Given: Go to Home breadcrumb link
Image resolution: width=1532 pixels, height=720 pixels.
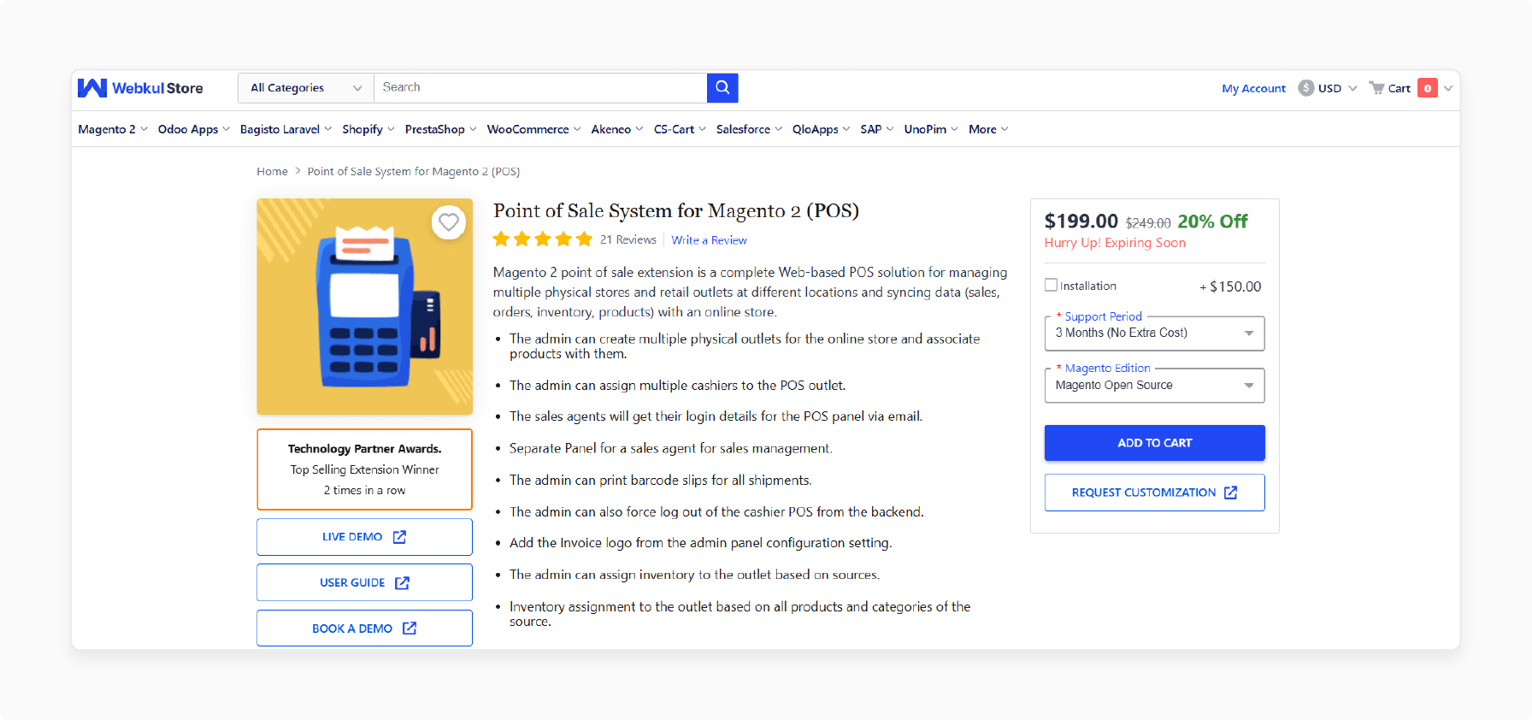Looking at the screenshot, I should [x=272, y=172].
